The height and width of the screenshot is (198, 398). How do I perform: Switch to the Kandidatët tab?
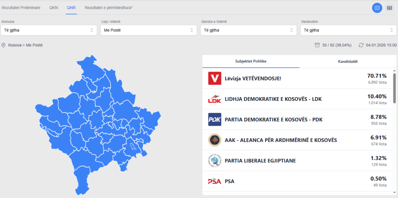coord(348,61)
